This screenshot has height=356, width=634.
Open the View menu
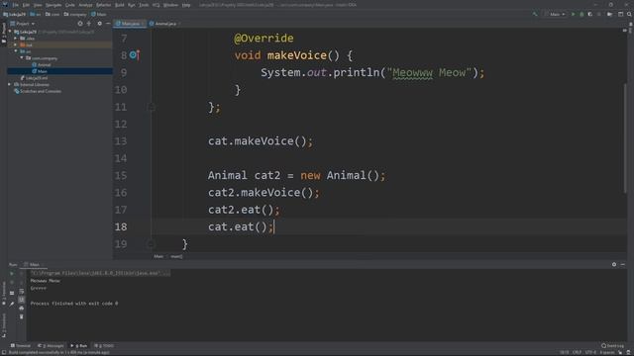pos(38,5)
